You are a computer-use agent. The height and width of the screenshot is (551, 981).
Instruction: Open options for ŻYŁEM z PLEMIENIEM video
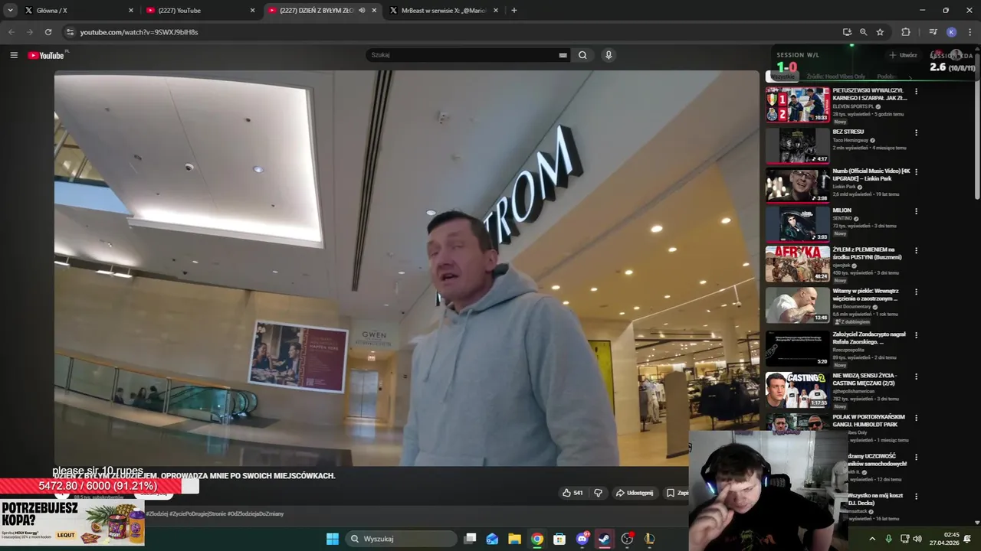(x=916, y=251)
